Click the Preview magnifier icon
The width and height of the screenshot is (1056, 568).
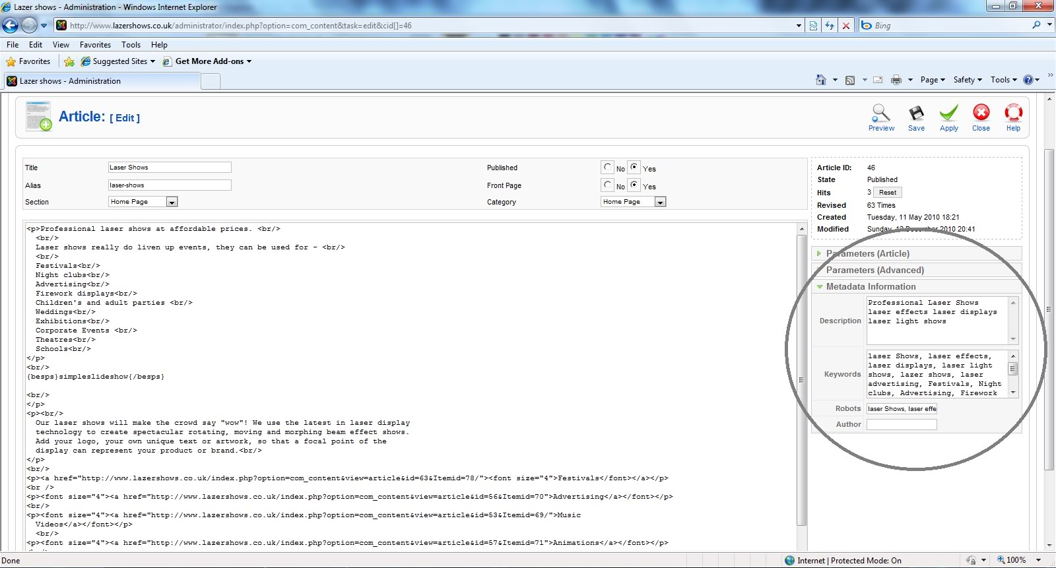[881, 113]
